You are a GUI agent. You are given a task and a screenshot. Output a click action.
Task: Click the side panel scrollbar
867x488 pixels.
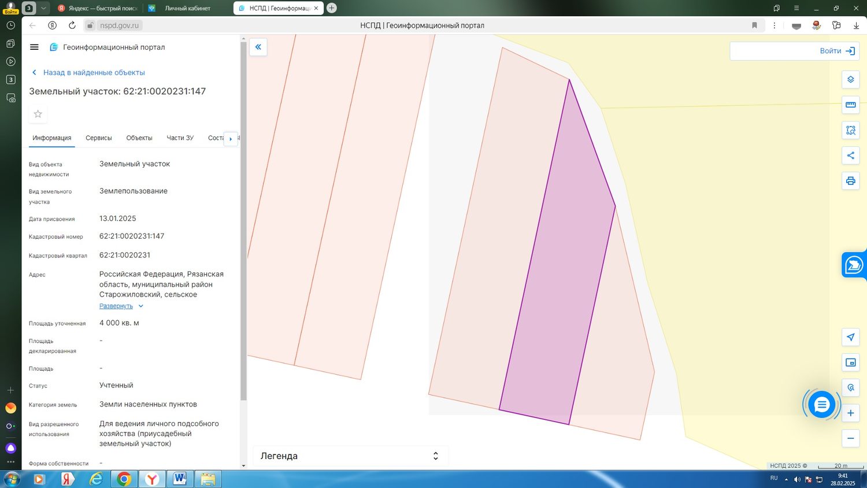point(243,220)
